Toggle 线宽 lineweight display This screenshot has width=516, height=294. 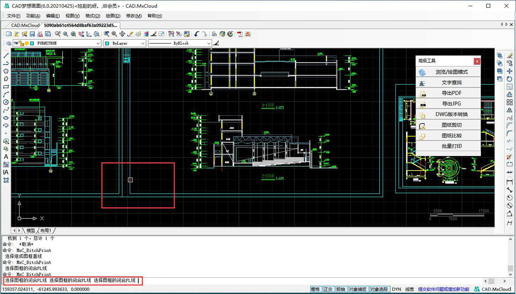[409, 289]
